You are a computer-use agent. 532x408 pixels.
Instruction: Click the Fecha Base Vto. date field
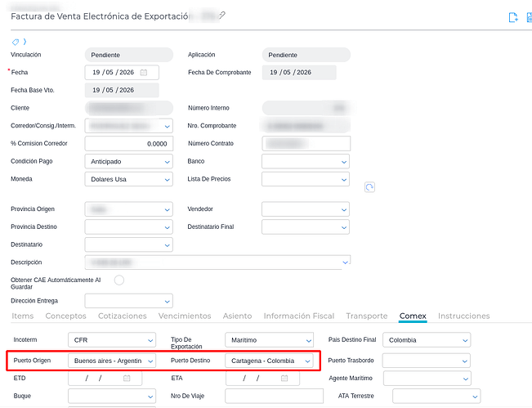tap(122, 90)
